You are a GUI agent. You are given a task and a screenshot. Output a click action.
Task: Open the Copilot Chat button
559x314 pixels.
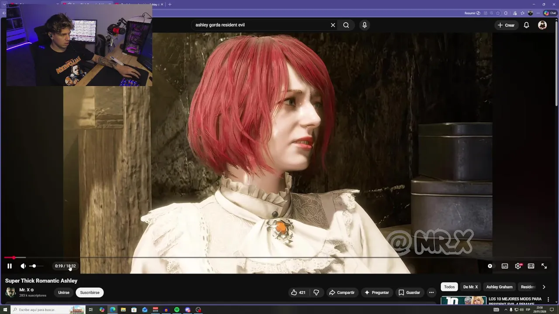[550, 13]
